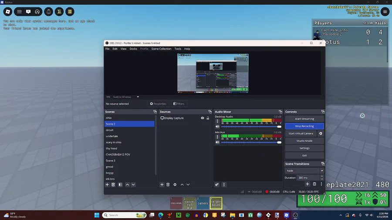
Task: Open virtual camera settings gear
Action: (321, 133)
